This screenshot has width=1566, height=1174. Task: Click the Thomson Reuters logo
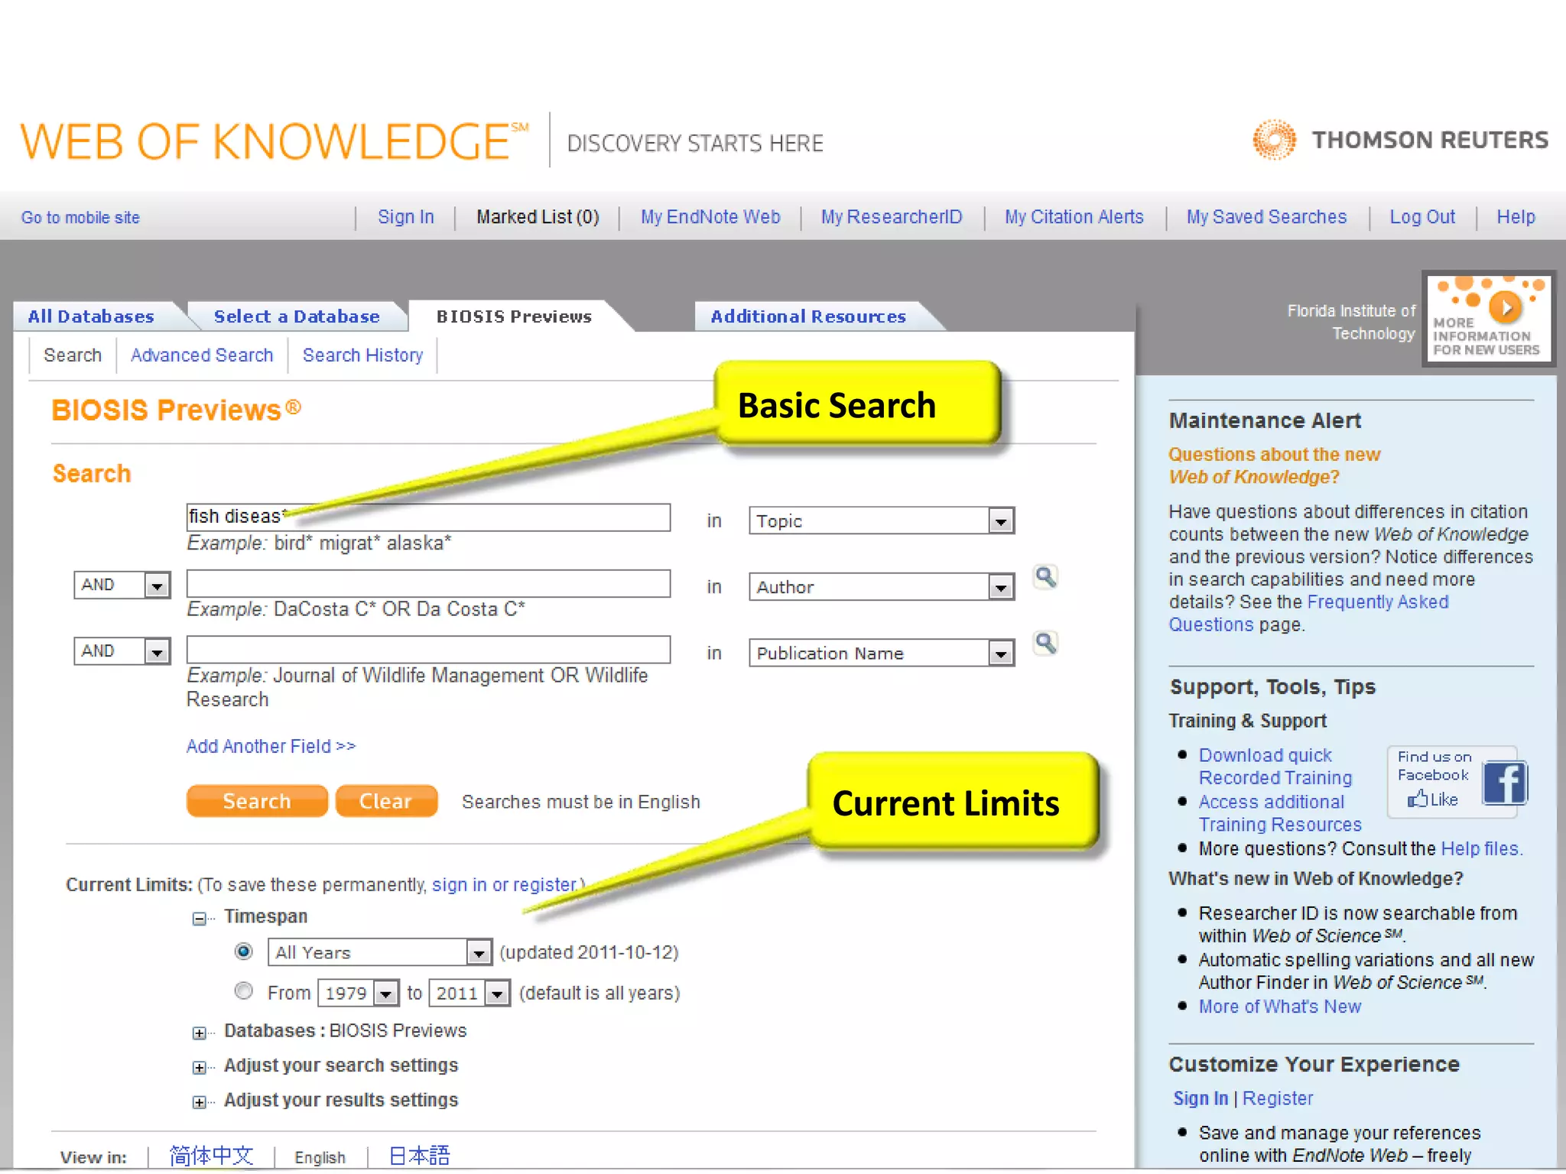[1400, 140]
